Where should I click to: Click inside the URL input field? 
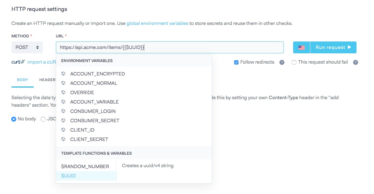(x=212, y=47)
